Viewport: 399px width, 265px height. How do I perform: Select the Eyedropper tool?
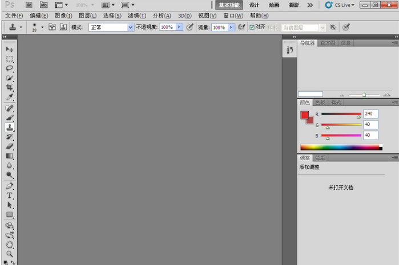coord(9,97)
